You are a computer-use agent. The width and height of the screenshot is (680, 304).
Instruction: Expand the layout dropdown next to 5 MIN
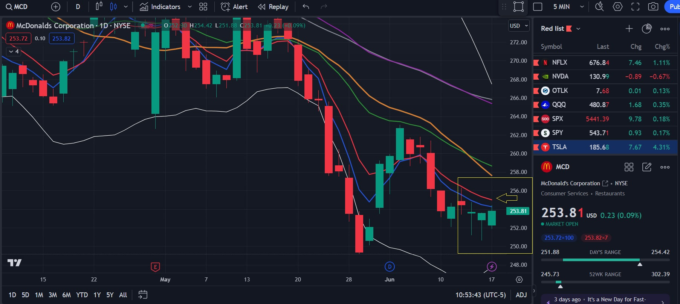[x=582, y=7]
